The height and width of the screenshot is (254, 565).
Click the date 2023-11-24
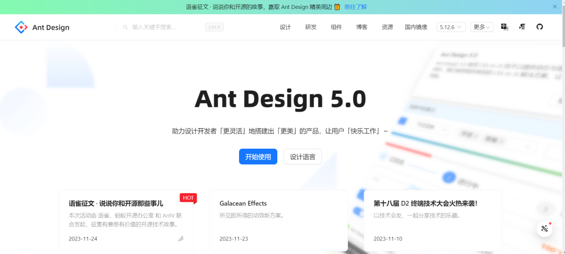83,239
